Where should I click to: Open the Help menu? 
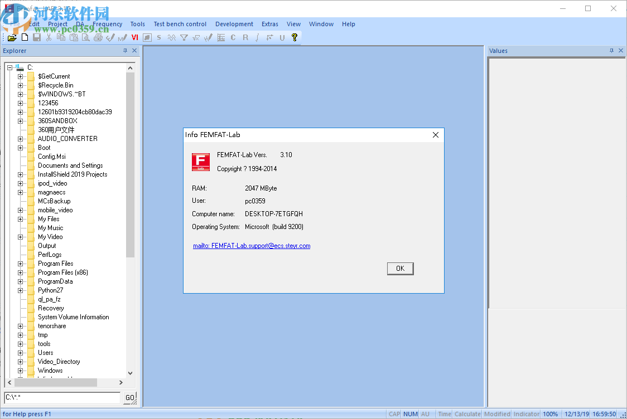coord(348,24)
